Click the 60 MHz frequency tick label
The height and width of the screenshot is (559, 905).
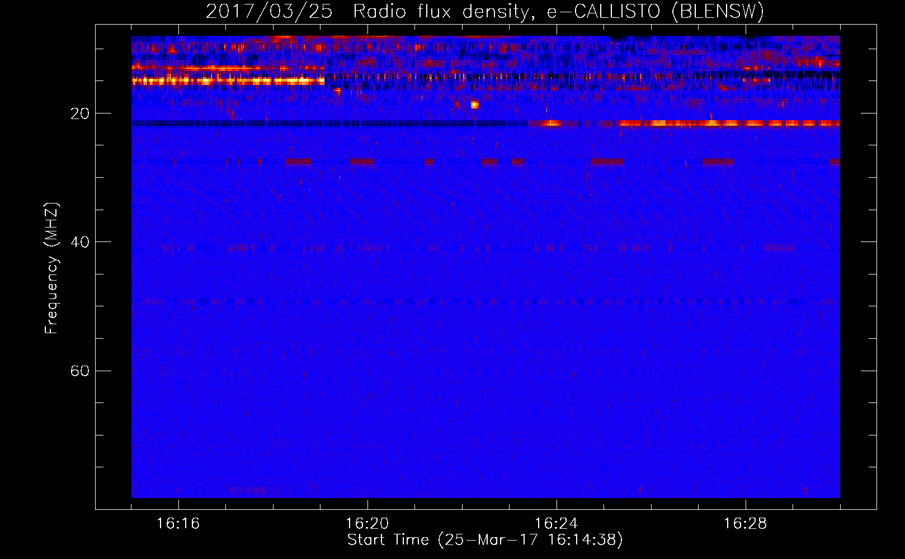80,371
